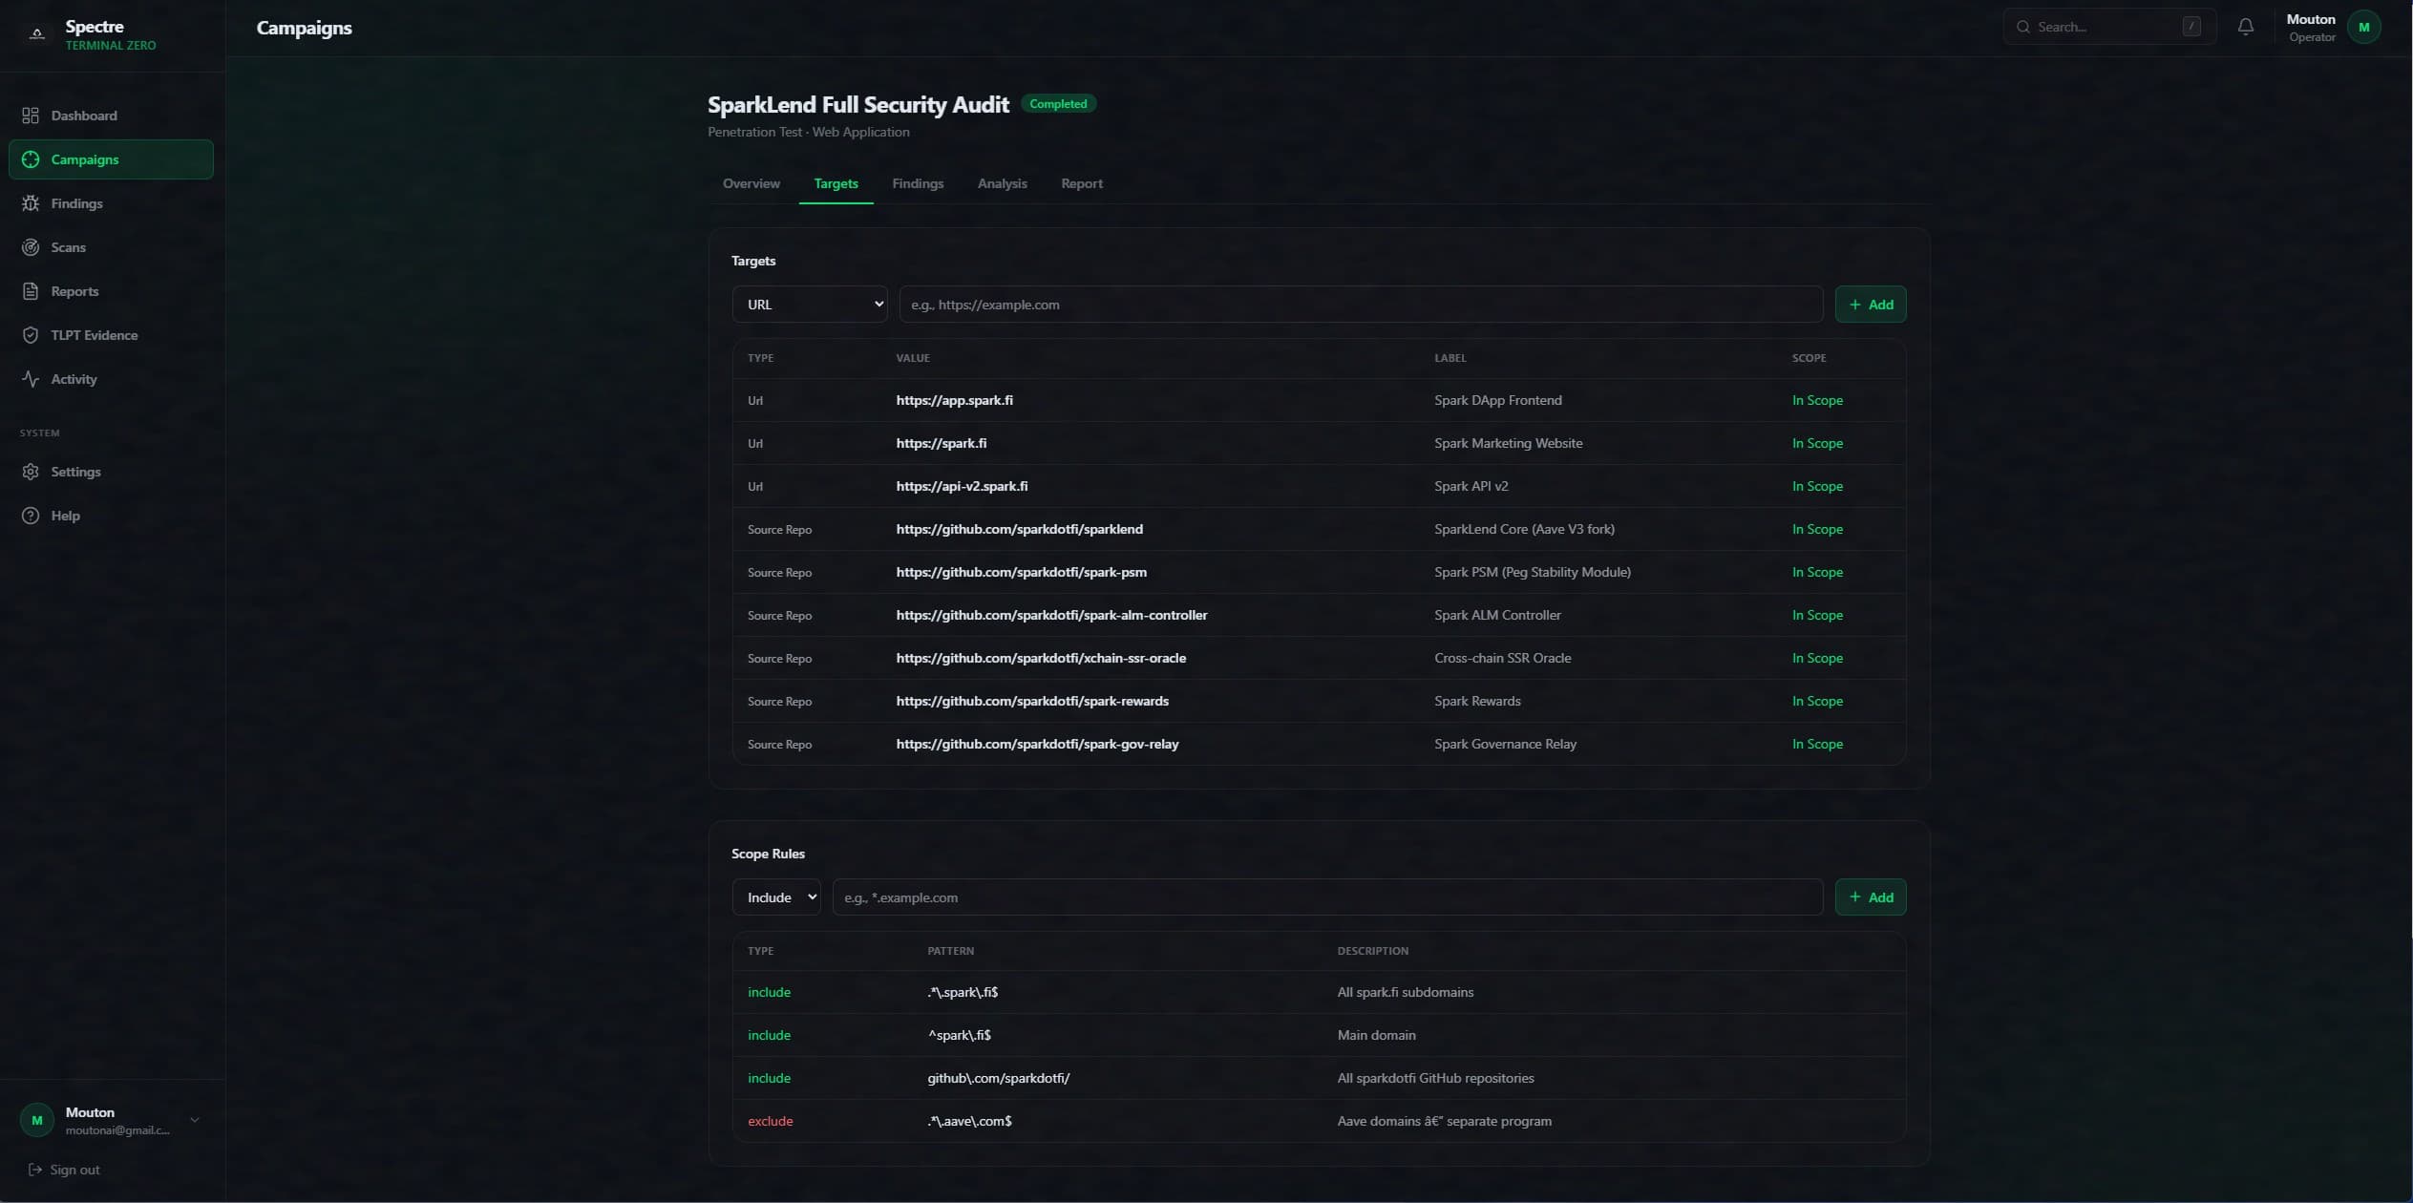Click the Add button for targets
Viewport: 2413px width, 1203px height.
point(1870,305)
